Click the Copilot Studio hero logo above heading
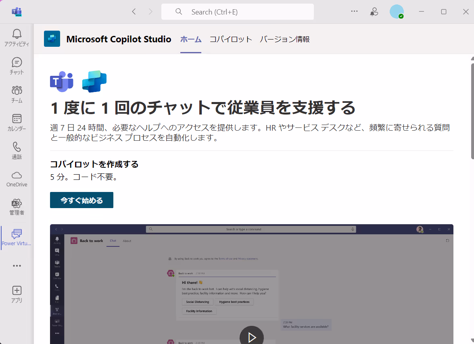The height and width of the screenshot is (344, 474). [x=94, y=81]
